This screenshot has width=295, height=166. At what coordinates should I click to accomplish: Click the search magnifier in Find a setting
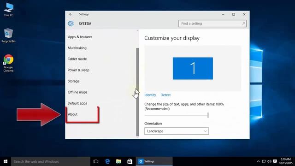click(243, 24)
